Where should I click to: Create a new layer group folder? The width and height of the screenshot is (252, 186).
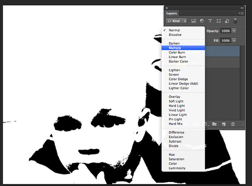click(214, 124)
